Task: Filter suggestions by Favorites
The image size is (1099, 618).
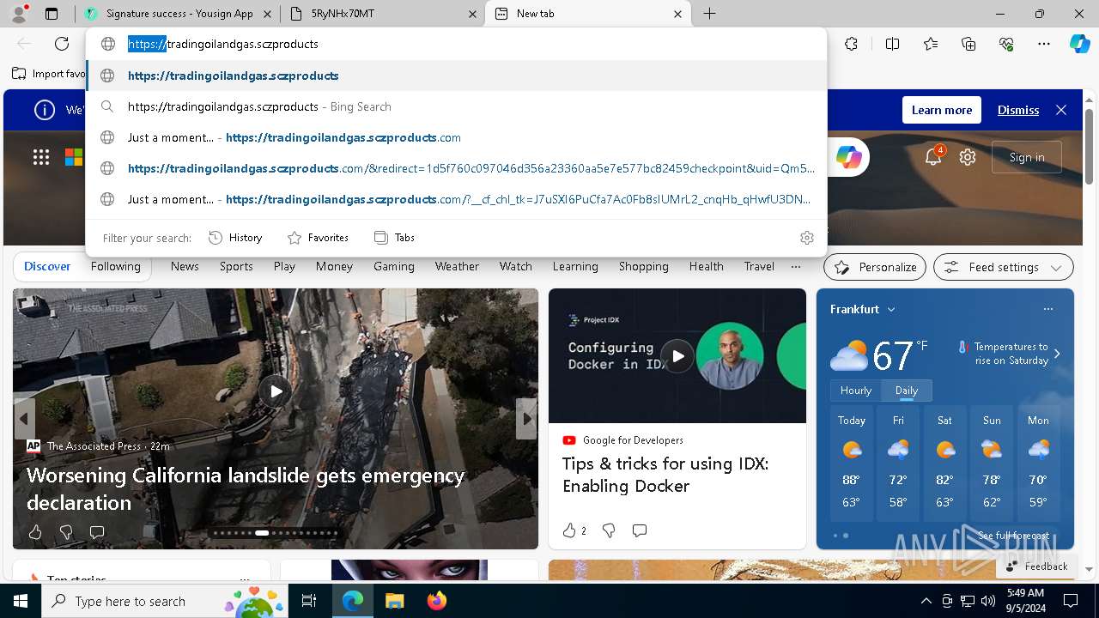Action: [318, 238]
